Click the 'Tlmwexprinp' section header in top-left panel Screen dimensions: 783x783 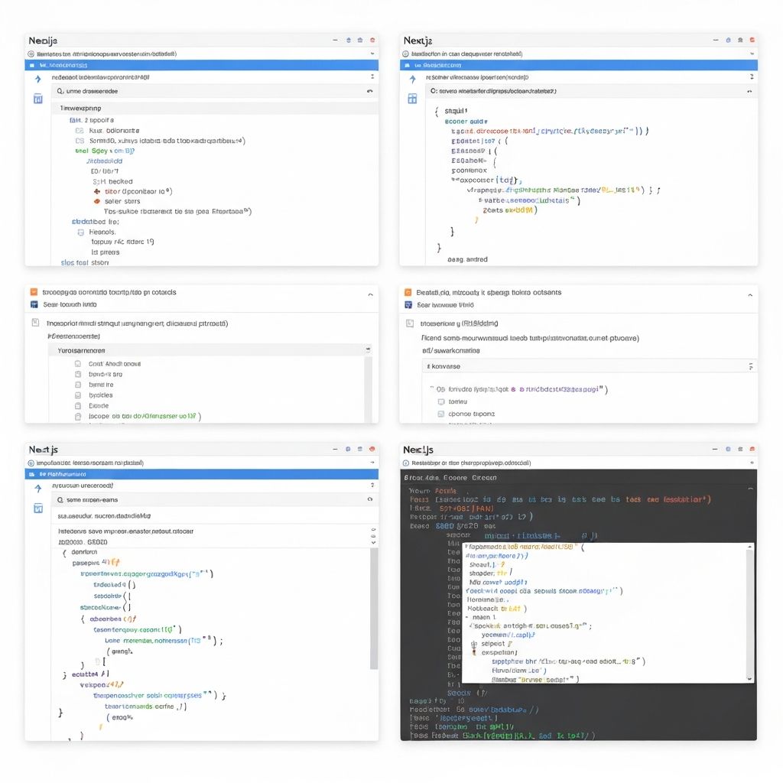(x=80, y=109)
